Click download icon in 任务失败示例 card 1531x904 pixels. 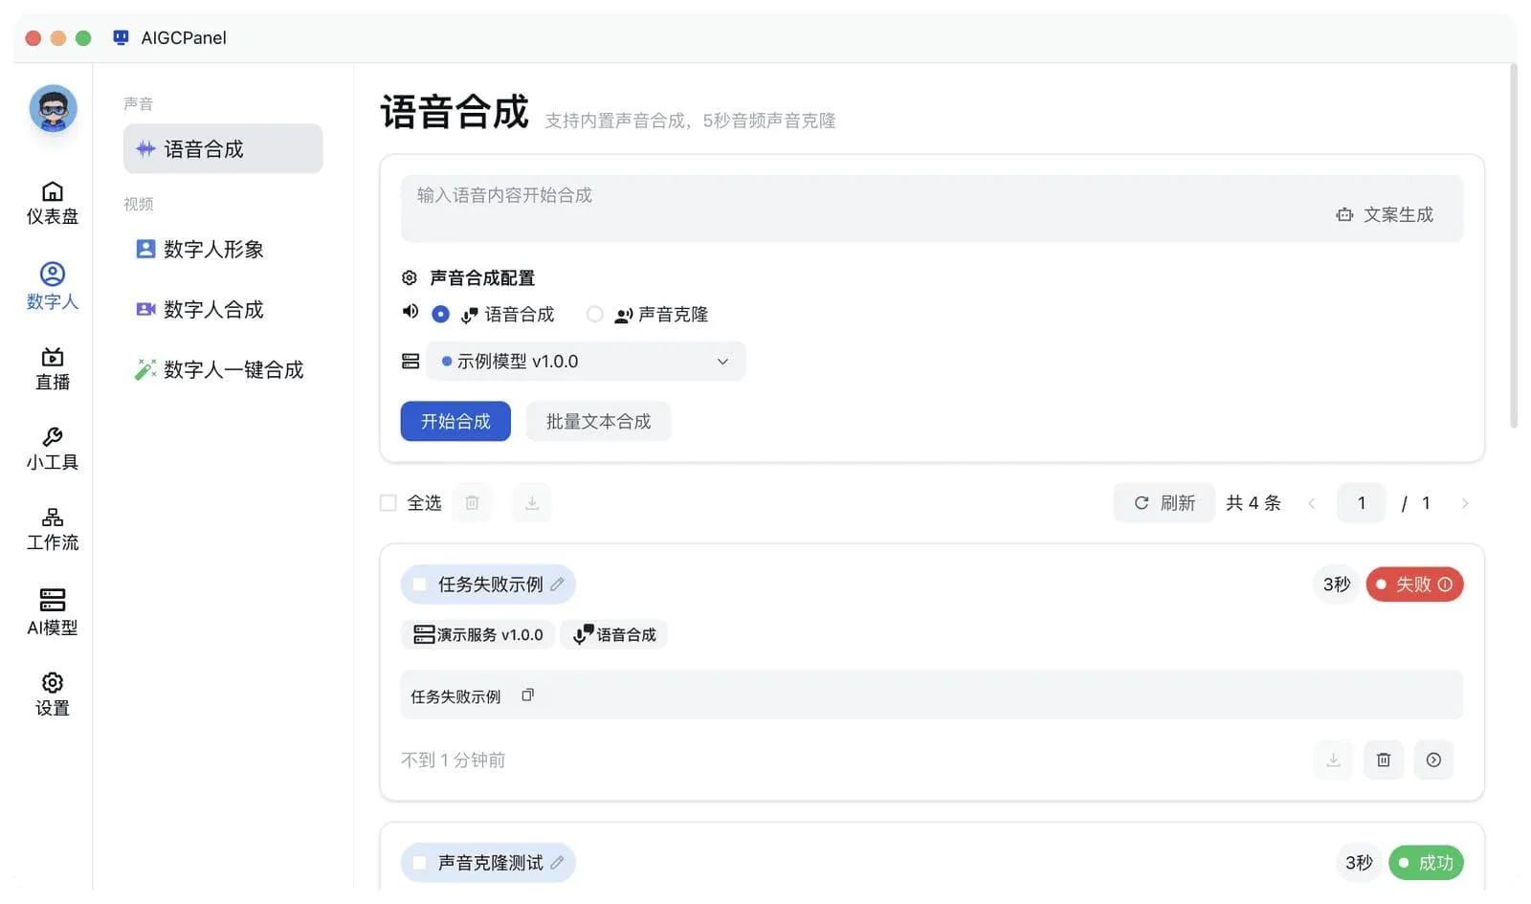coord(1333,760)
